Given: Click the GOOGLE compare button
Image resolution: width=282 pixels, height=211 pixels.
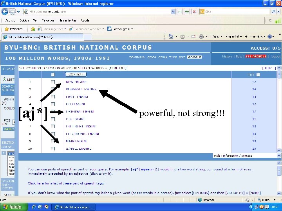Looking at the screenshot, I should coord(194,57).
